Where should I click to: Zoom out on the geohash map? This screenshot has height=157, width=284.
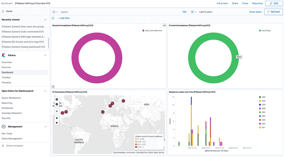(x=57, y=104)
